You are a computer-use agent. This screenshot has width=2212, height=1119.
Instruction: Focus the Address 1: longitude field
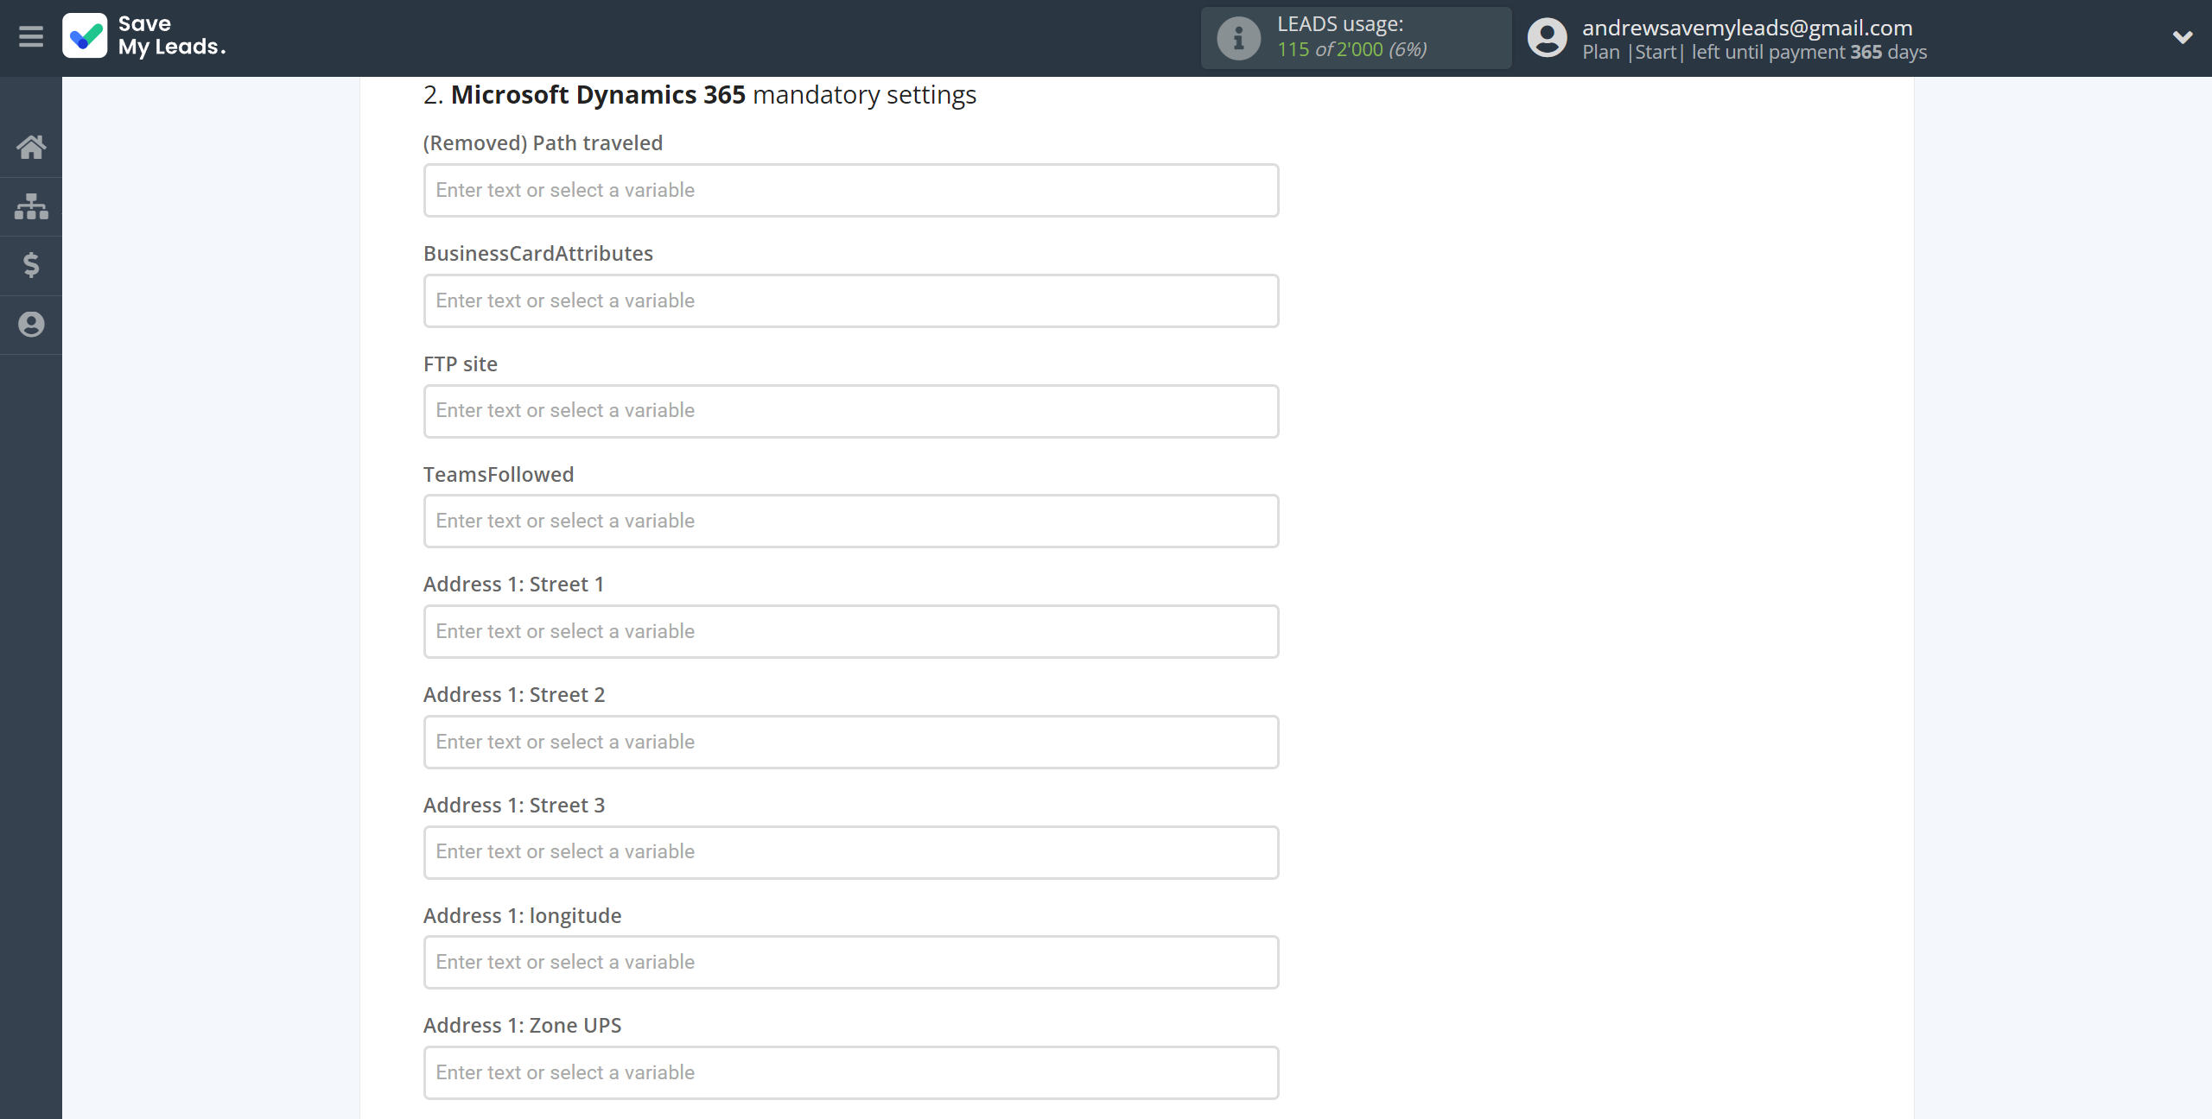point(851,962)
